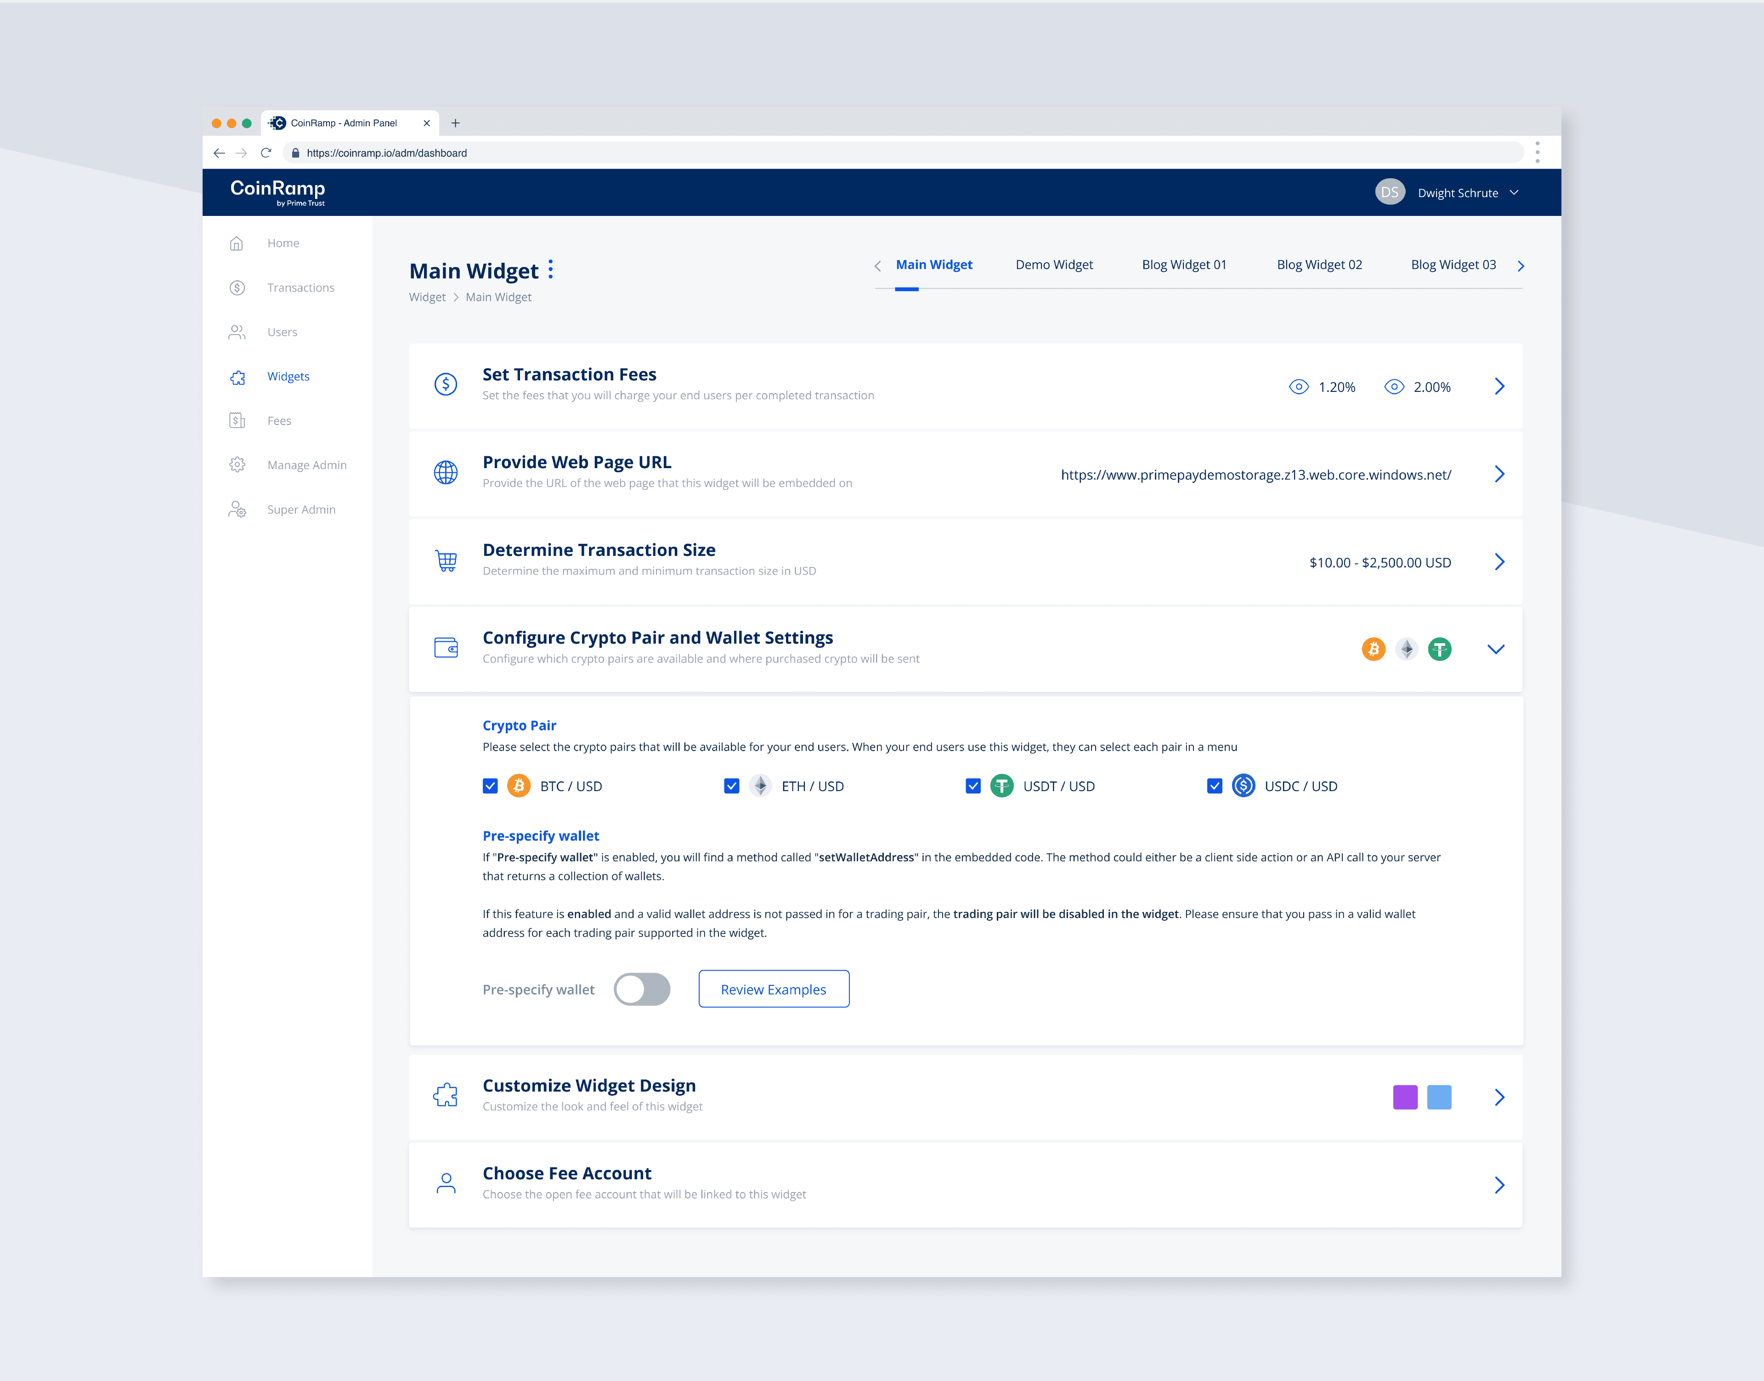Switch to the Blog Widget 03 tab
The image size is (1764, 1381).
(1453, 265)
